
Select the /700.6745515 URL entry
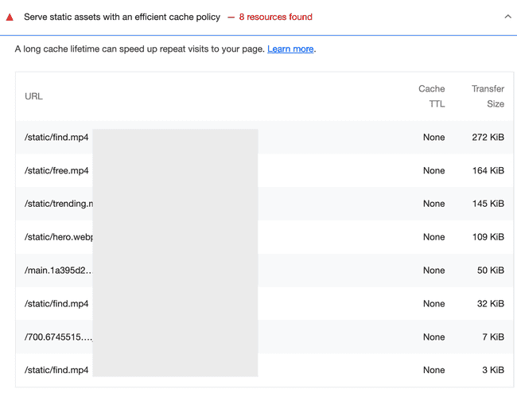tap(58, 337)
